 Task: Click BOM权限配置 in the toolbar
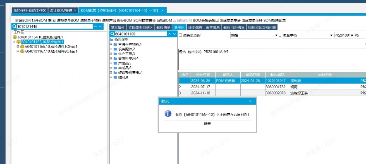pyautogui.click(x=275, y=21)
